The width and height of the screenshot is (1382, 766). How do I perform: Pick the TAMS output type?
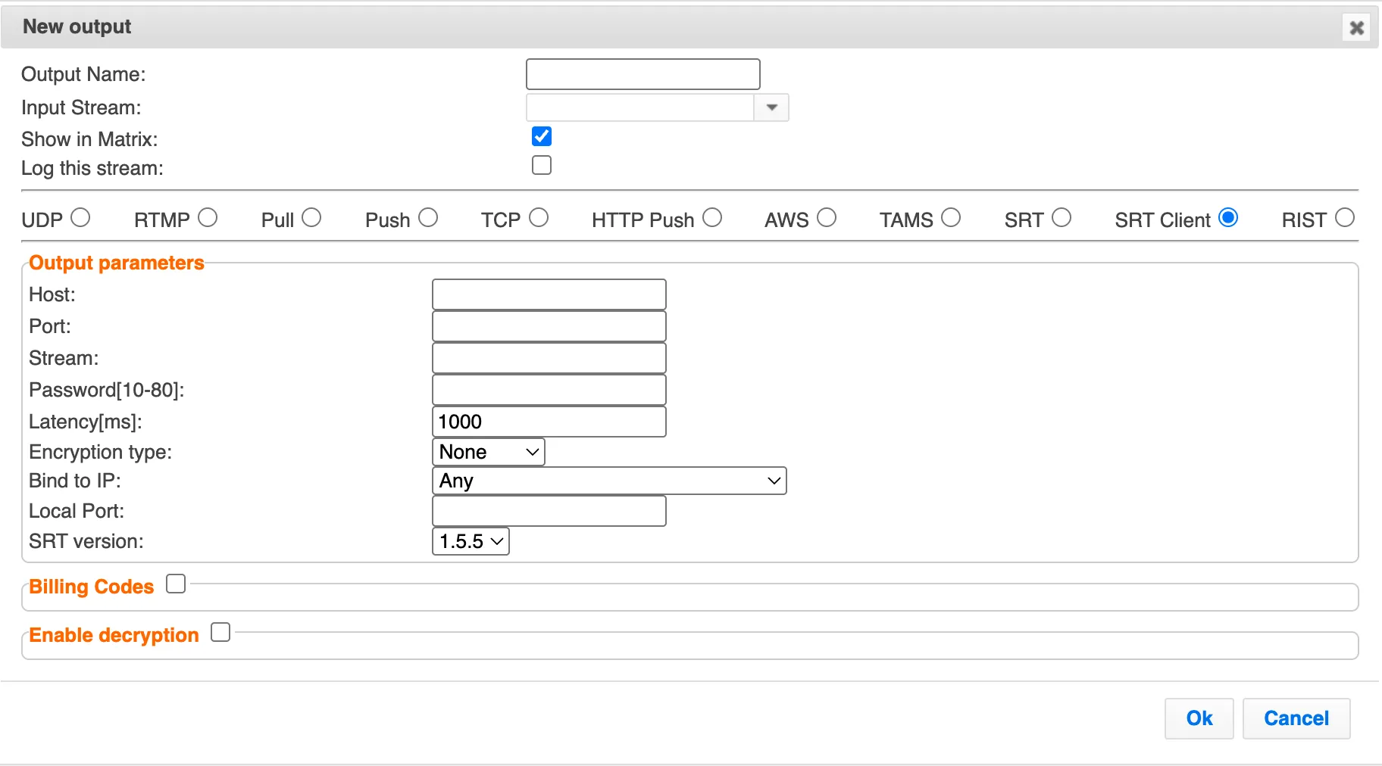951,218
